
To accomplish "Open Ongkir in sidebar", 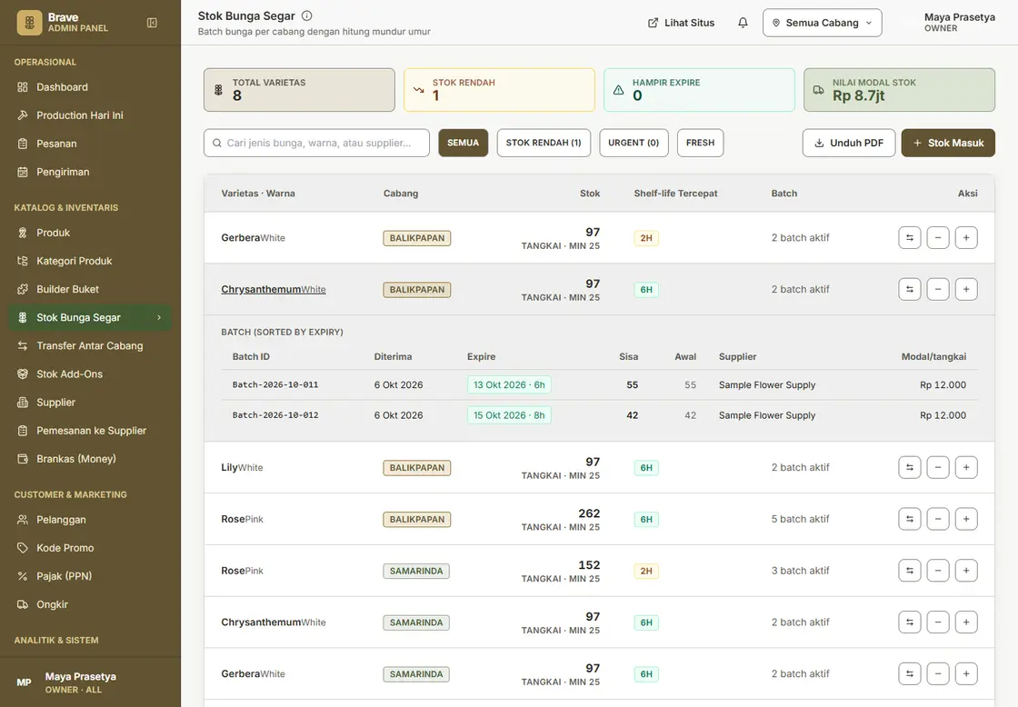I will pyautogui.click(x=90, y=604).
